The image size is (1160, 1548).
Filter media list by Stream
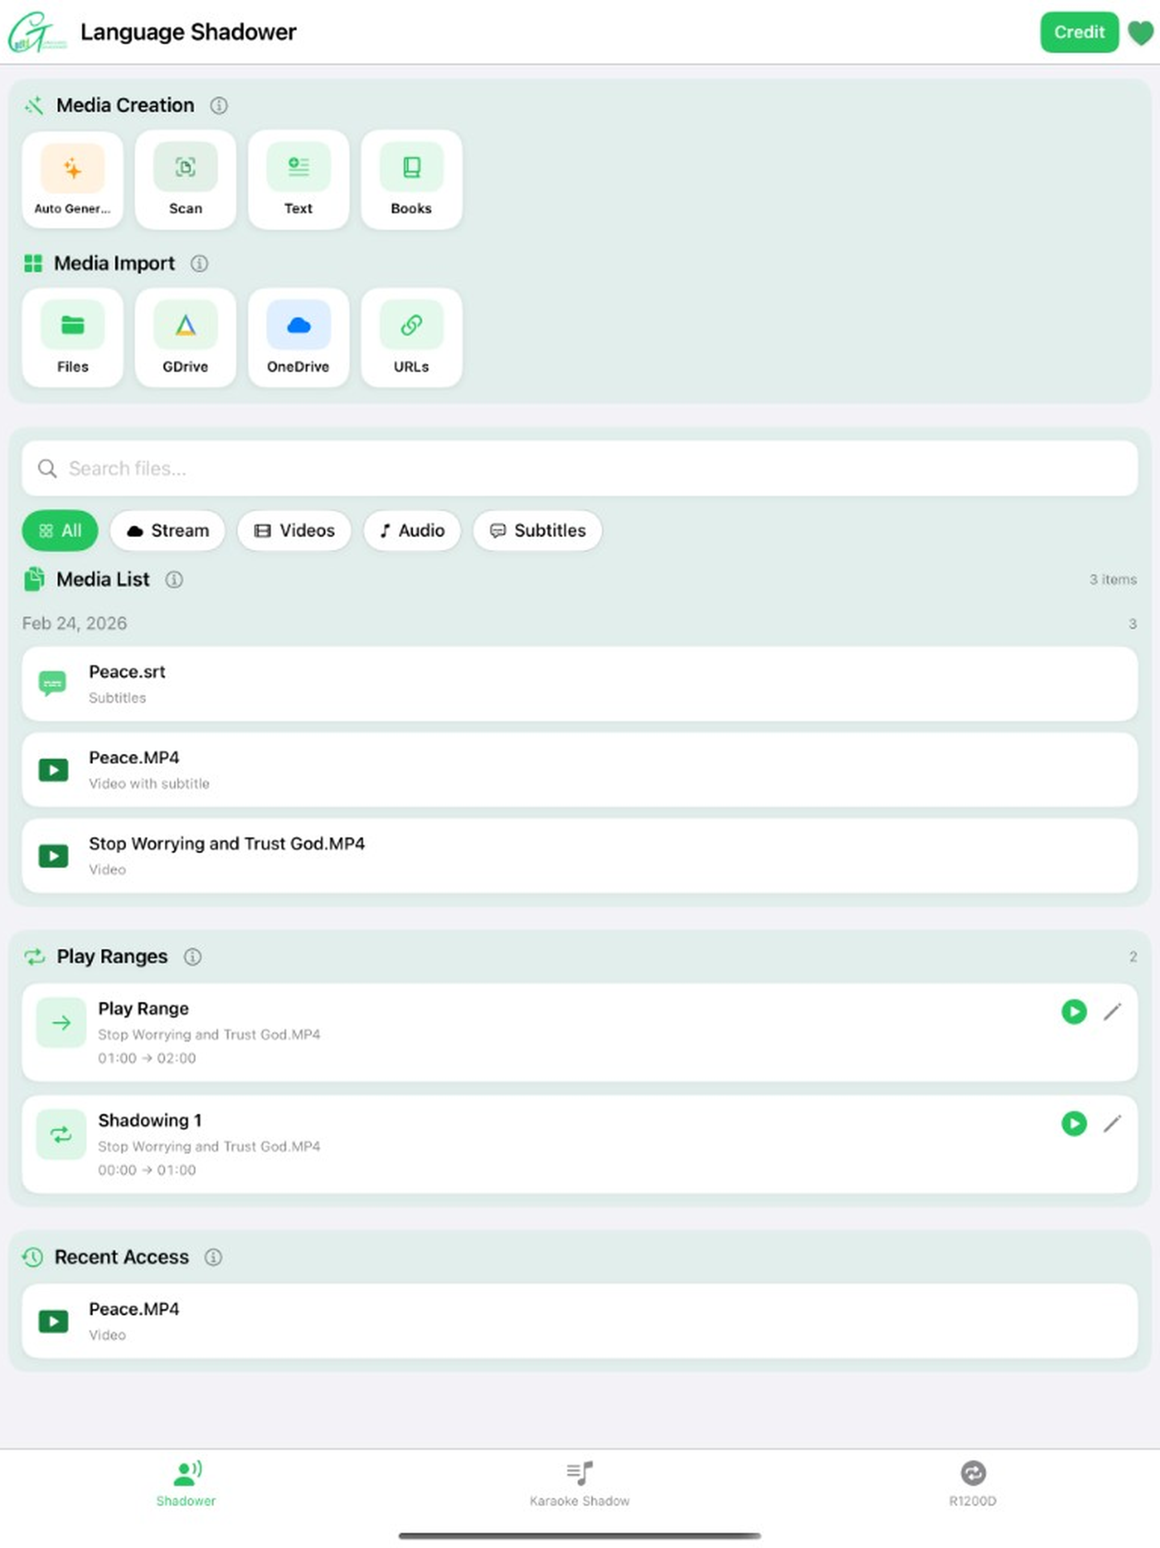point(168,530)
